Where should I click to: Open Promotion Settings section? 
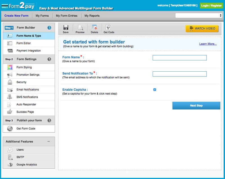pyautogui.click(x=29, y=75)
